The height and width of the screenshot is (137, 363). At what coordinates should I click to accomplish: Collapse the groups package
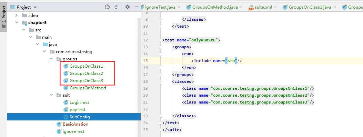tap(51, 59)
